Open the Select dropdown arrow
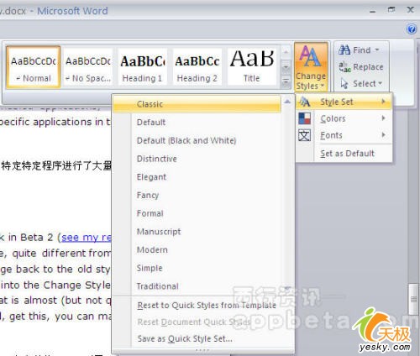420x356 pixels. point(380,83)
